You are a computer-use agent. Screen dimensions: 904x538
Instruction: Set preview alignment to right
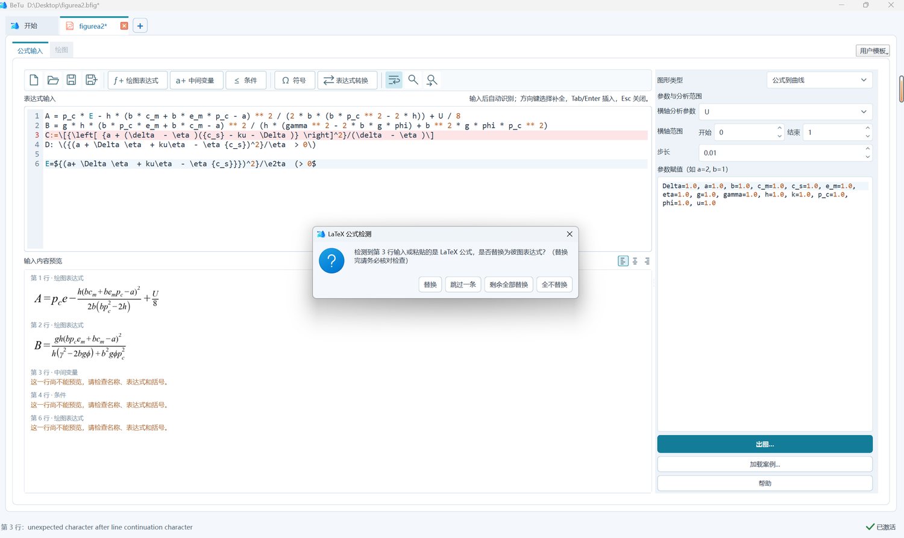coord(647,261)
